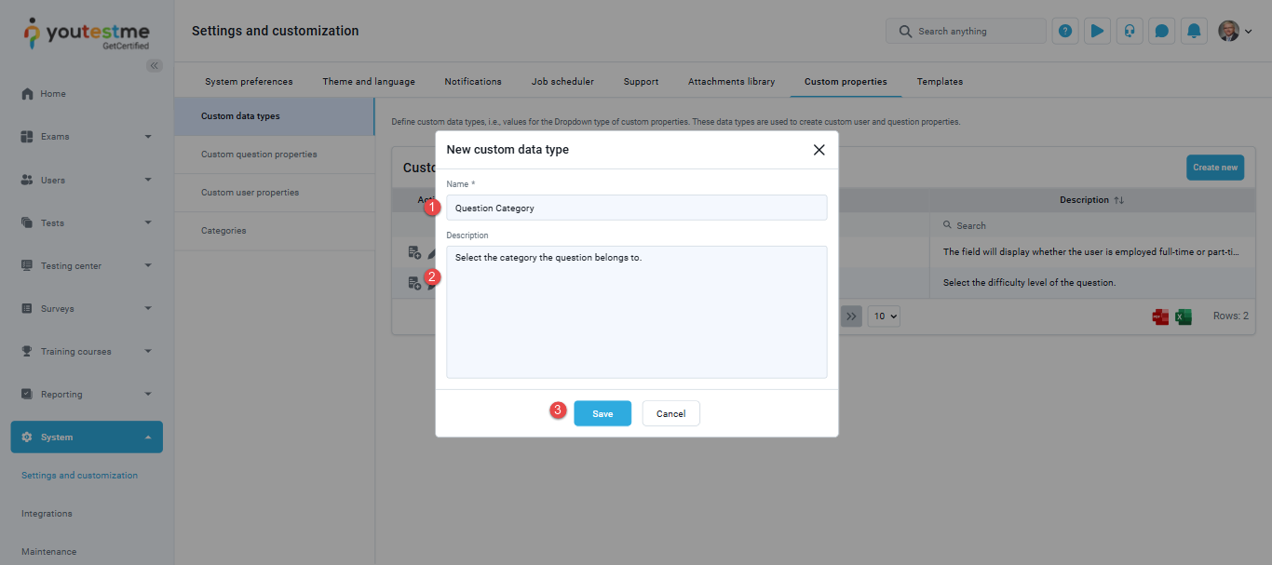Export table to Excel icon
This screenshot has width=1272, height=565.
[x=1183, y=316]
